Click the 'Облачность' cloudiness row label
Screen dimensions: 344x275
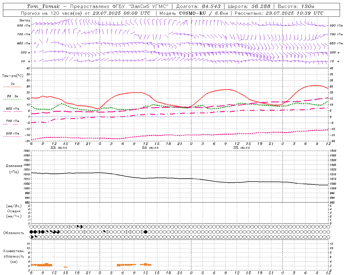14,233
